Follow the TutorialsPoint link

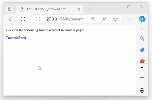pos(16,38)
